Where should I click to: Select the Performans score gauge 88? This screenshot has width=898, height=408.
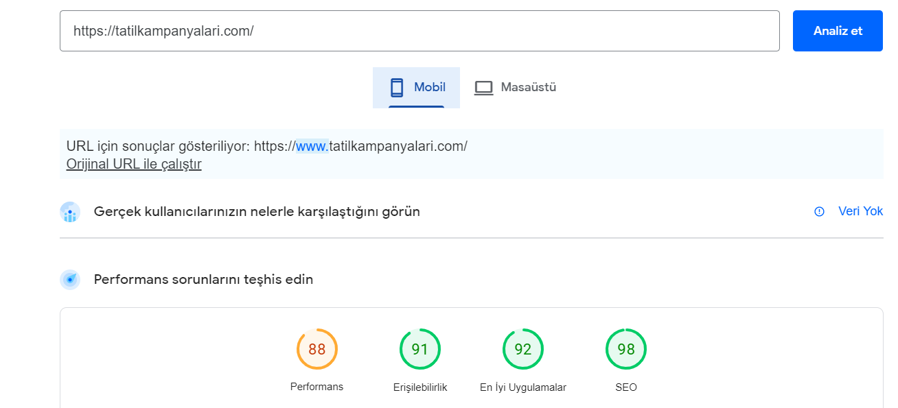point(317,350)
